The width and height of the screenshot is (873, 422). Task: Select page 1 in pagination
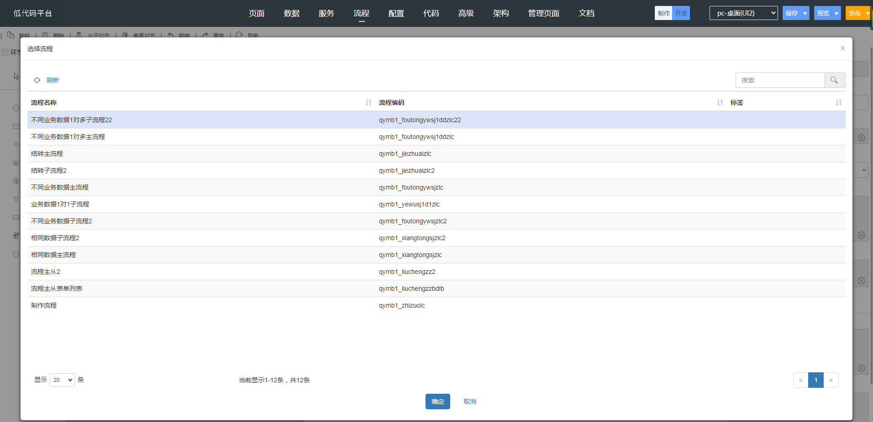tap(815, 380)
